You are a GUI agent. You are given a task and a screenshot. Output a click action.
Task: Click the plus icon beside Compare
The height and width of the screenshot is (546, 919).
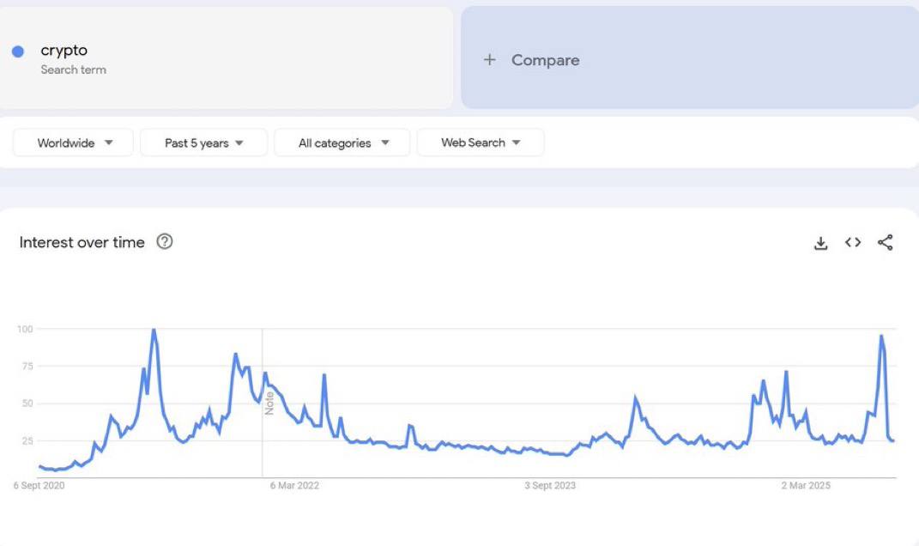point(489,60)
